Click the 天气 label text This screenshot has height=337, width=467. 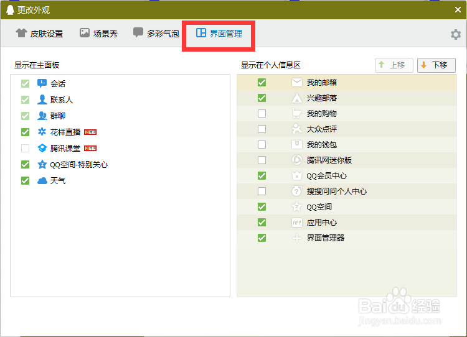tap(58, 180)
